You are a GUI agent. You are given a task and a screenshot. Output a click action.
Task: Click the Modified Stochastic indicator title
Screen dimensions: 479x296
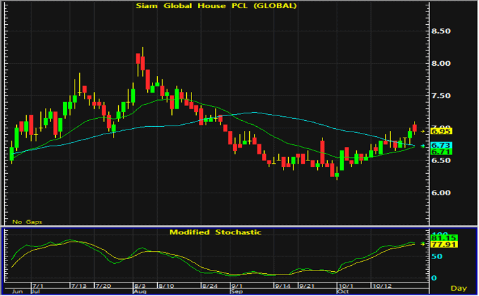pos(216,232)
